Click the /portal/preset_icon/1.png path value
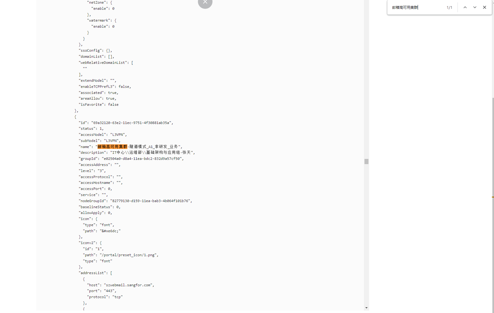The width and height of the screenshot is (494, 313). tap(129, 255)
